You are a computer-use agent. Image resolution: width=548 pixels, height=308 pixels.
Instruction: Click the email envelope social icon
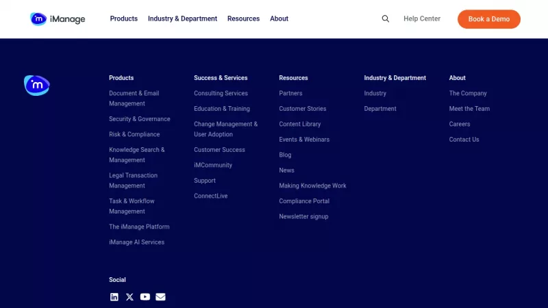pyautogui.click(x=160, y=297)
